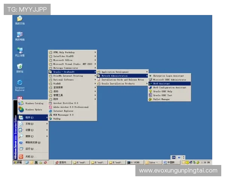Click the 帮助和支持 question mark icon
This screenshot has width=225, height=180.
coord(21,142)
